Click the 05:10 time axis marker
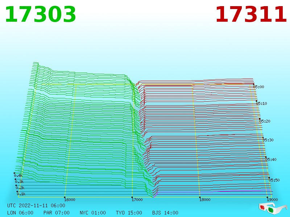This screenshot has width=290, height=217. coord(261,103)
